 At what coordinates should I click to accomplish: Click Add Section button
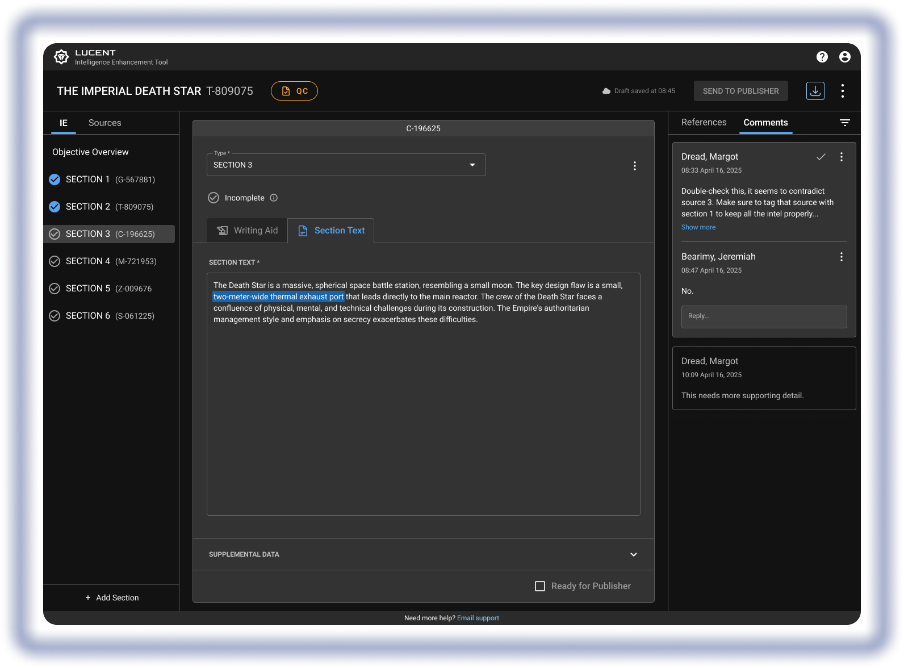click(112, 598)
